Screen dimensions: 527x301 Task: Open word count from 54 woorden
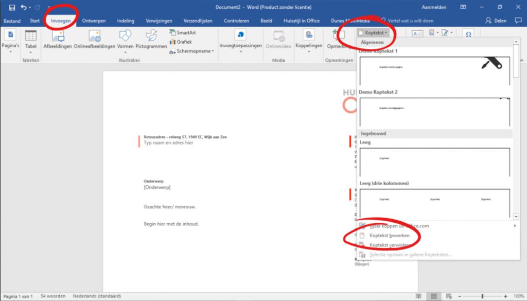click(x=53, y=296)
